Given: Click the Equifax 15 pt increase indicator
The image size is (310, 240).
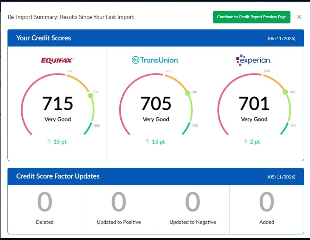Looking at the screenshot, I should (57, 142).
